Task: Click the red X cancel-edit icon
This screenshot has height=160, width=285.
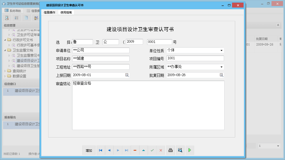Action: tap(161, 150)
